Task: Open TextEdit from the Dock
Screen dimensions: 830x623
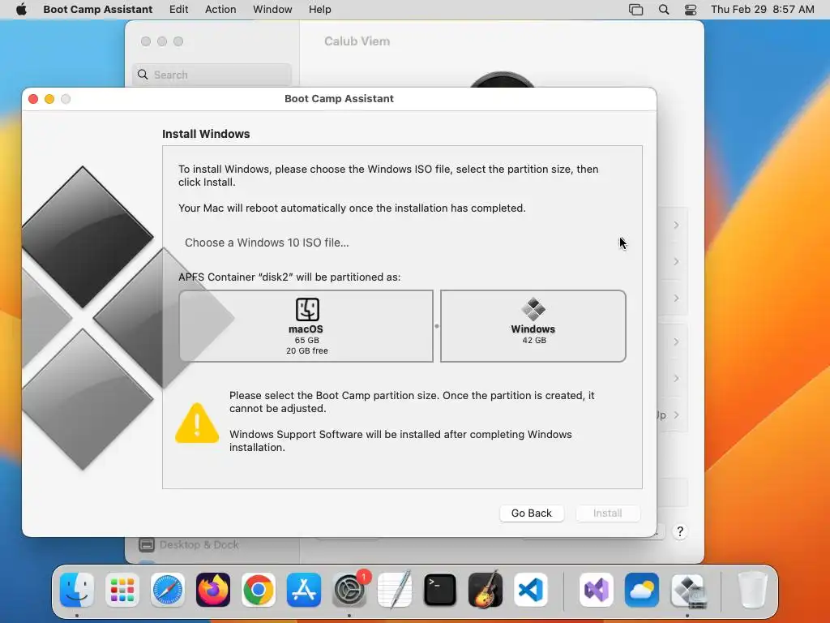Action: [395, 590]
